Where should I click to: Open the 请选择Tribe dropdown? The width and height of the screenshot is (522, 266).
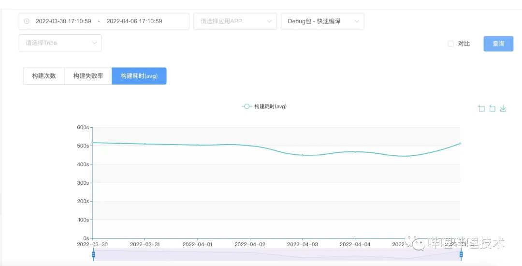click(60, 43)
